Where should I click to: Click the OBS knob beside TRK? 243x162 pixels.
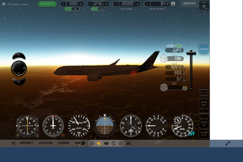(x=164, y=58)
